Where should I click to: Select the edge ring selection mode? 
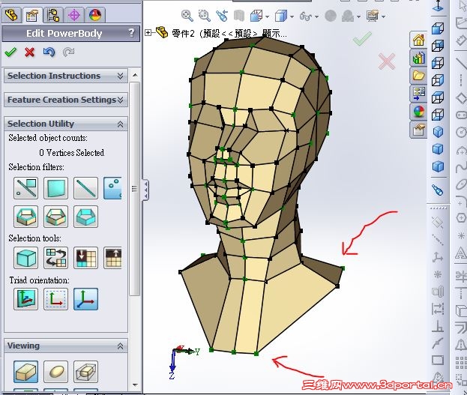[55, 217]
